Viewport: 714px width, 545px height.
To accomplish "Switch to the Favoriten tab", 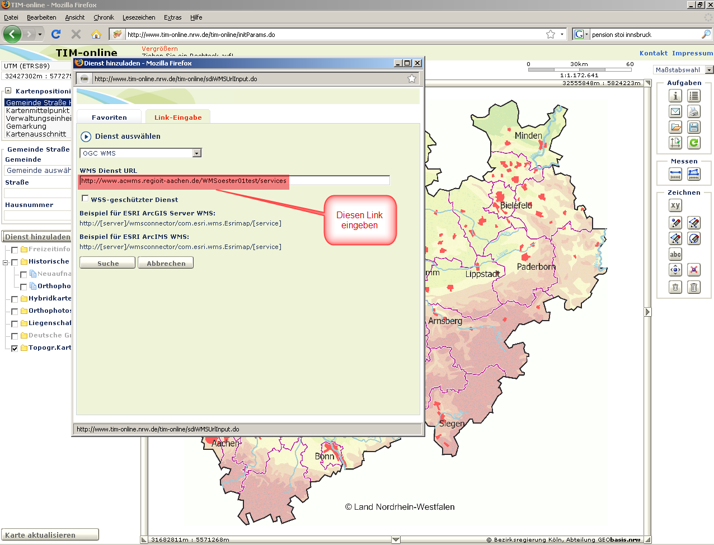I will pyautogui.click(x=109, y=118).
